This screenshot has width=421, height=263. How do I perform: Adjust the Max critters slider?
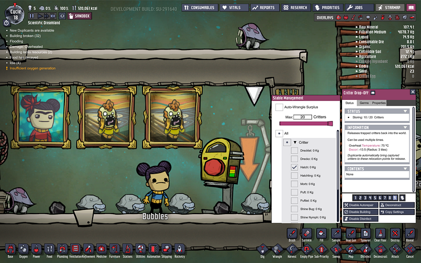tap(306, 124)
